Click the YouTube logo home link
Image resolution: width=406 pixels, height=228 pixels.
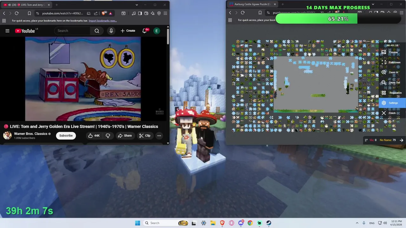tap(25, 31)
